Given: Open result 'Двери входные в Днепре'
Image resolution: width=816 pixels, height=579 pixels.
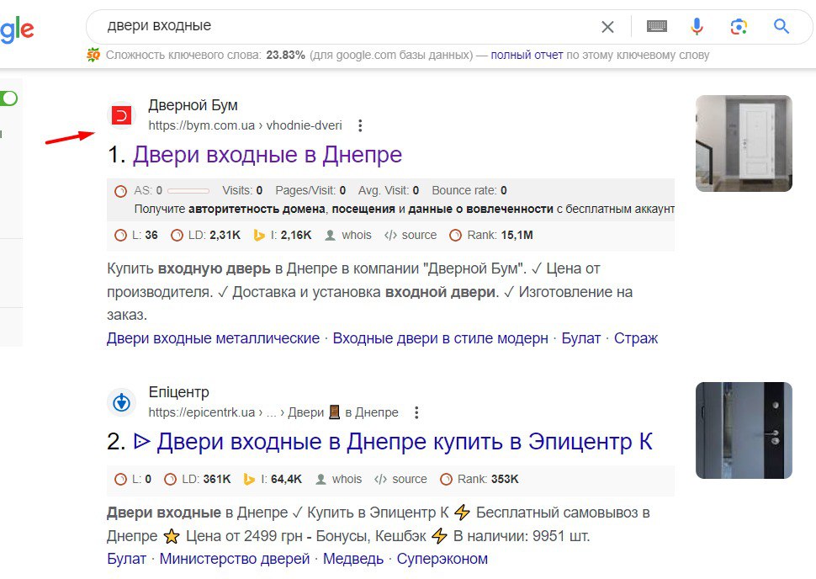Looking at the screenshot, I should [268, 155].
